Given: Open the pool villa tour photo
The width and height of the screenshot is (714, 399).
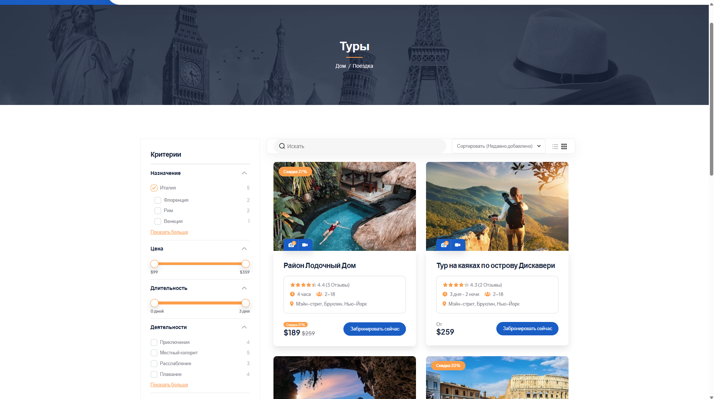Looking at the screenshot, I should click(345, 206).
